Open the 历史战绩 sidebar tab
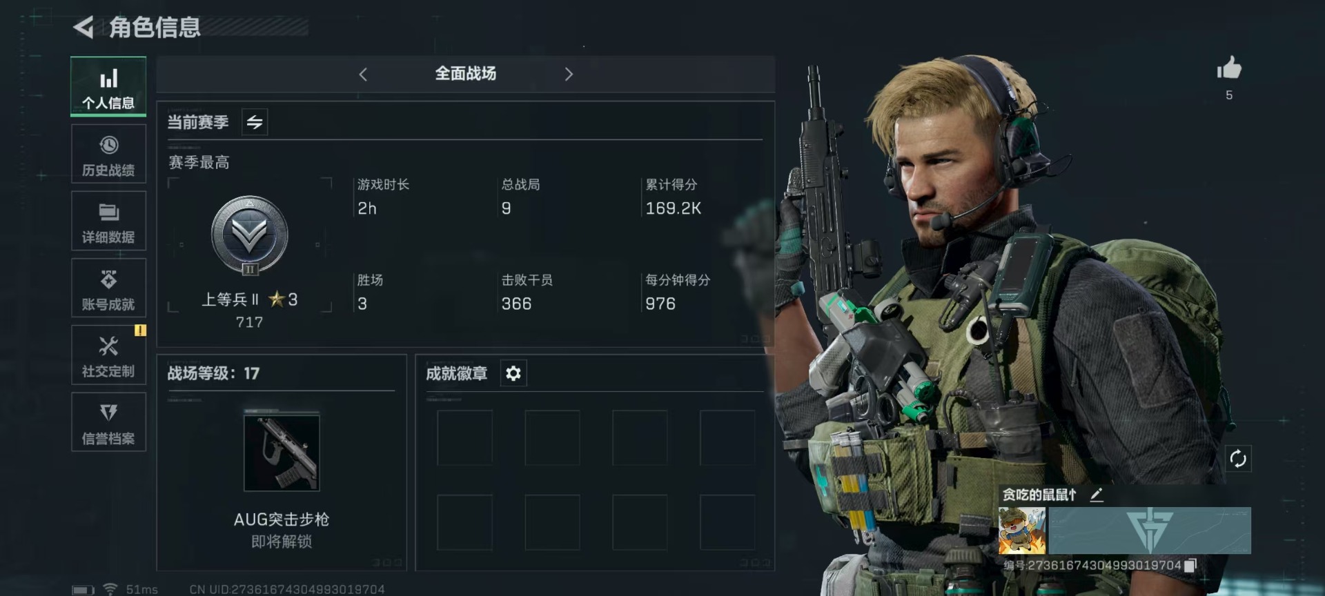The width and height of the screenshot is (1325, 596). coord(108,155)
